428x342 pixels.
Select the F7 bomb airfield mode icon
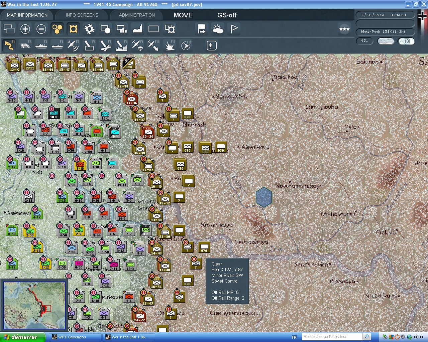(105, 45)
